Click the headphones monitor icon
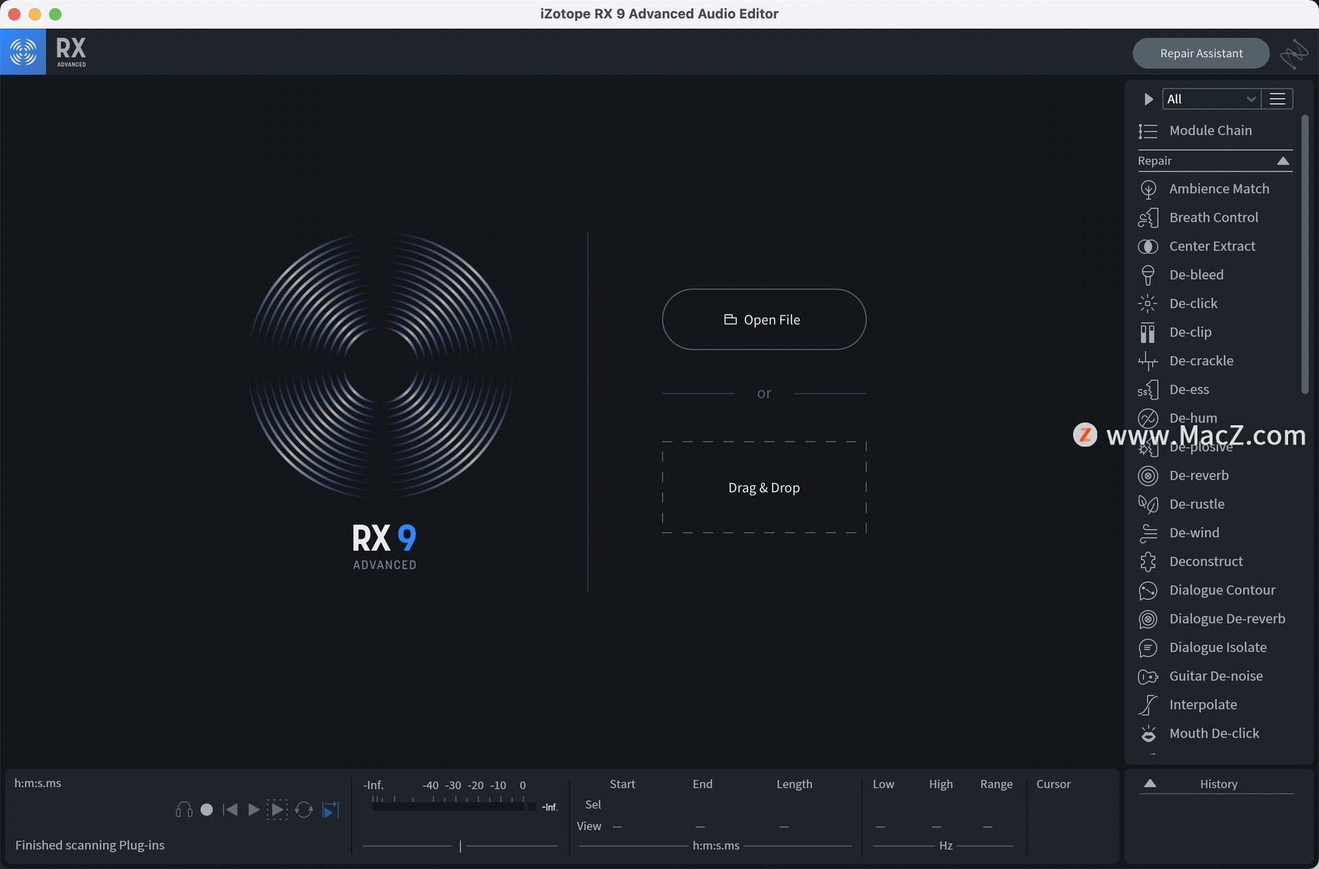This screenshot has height=869, width=1319. 183,810
